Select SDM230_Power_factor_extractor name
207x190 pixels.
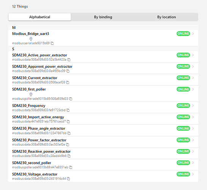click(39, 140)
